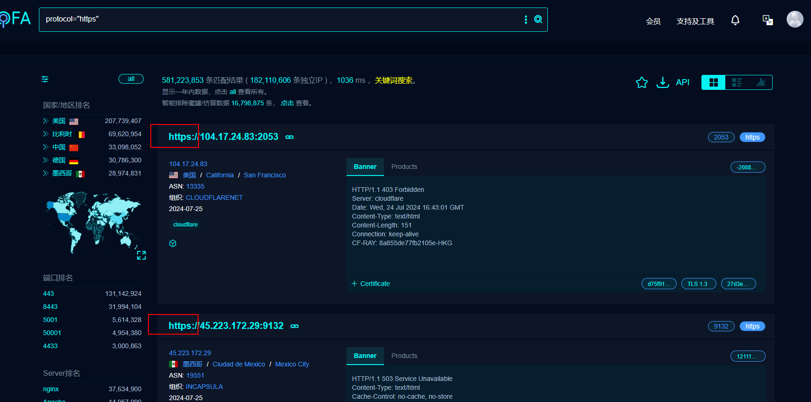Viewport: 811px width, 402px height.
Task: Click ASN 13335 link
Action: coord(195,186)
